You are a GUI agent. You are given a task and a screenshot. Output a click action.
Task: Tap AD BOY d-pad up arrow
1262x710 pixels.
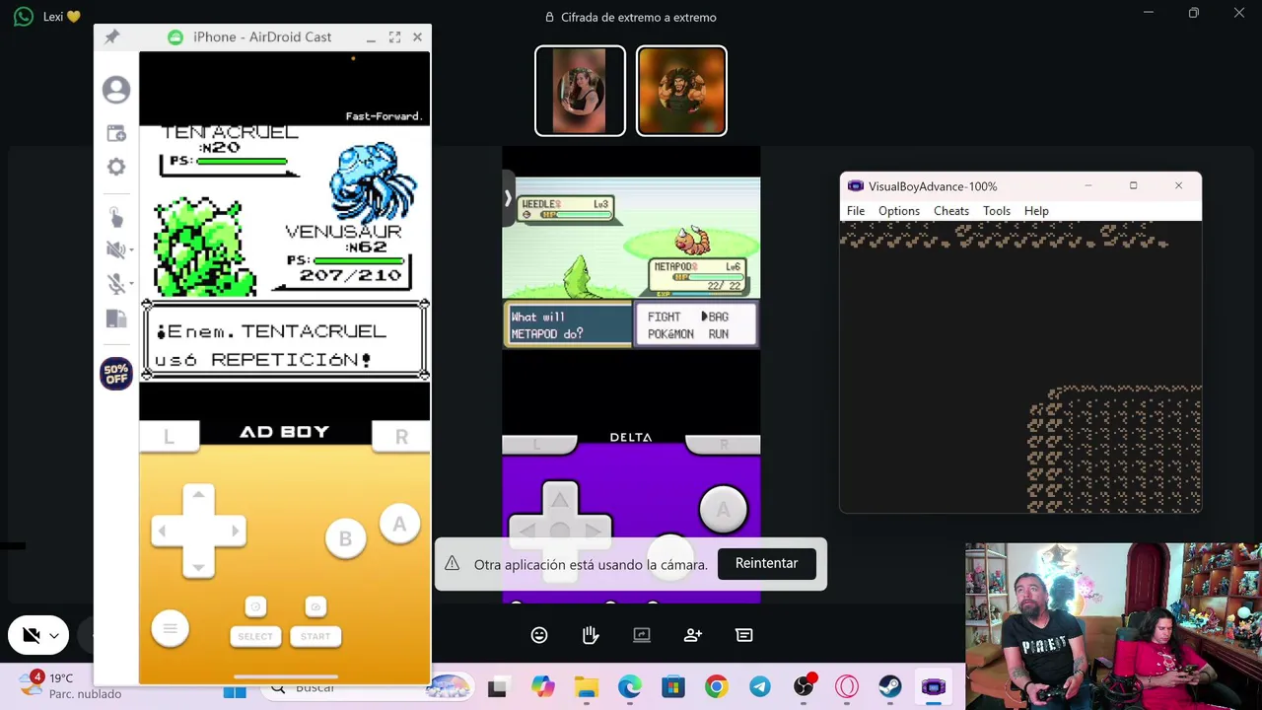(198, 495)
